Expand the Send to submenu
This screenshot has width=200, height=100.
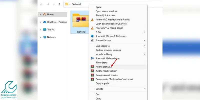(144, 89)
